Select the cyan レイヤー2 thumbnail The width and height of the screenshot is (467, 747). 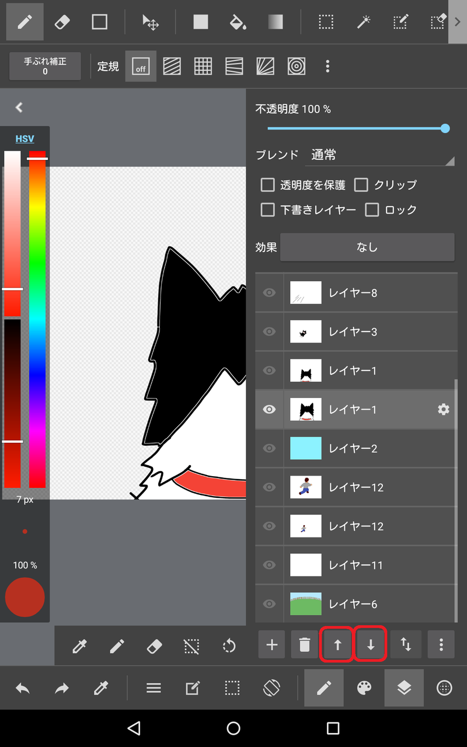click(x=306, y=448)
